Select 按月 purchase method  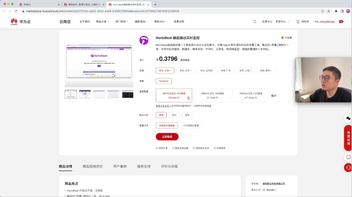[x=174, y=115]
